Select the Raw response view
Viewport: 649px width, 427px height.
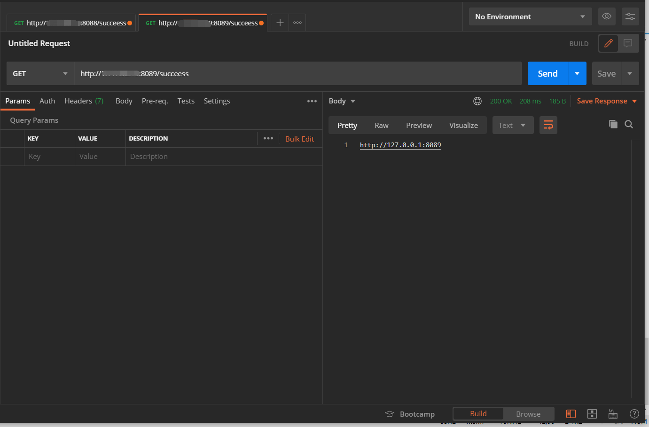pos(382,125)
